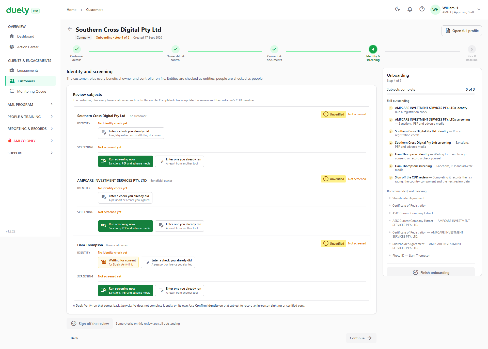488x349 pixels.
Task: Enter existing identity check for Liam Thompson
Action: 168,262
